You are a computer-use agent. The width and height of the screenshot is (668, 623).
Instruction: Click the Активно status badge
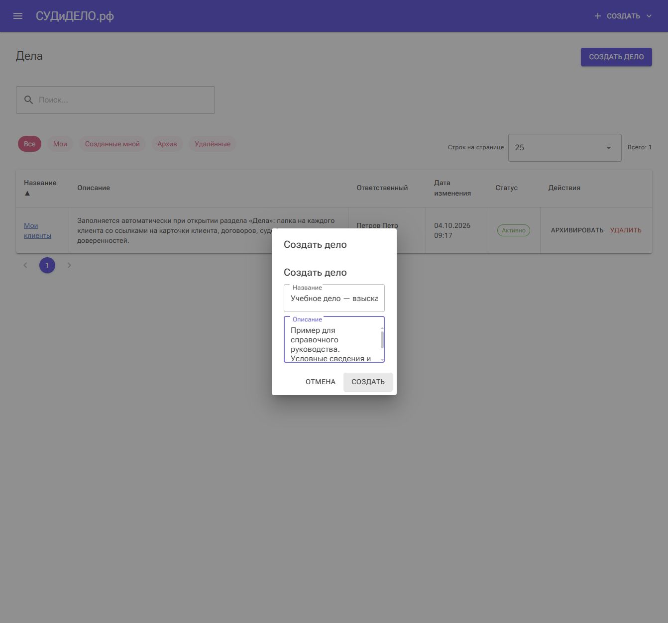514,230
